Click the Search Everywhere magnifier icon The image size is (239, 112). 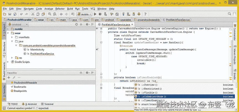pos(229,14)
